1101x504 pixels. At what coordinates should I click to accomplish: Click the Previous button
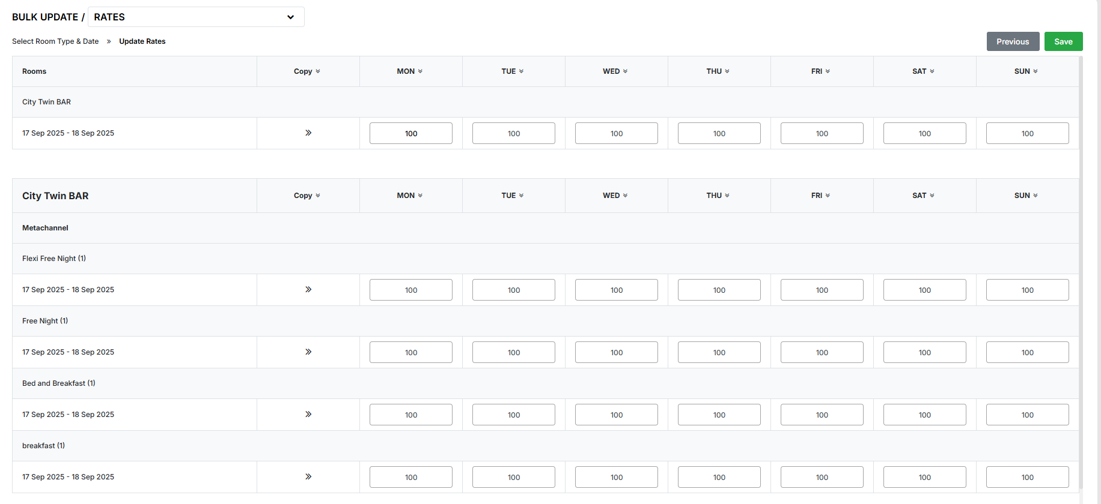(1012, 41)
